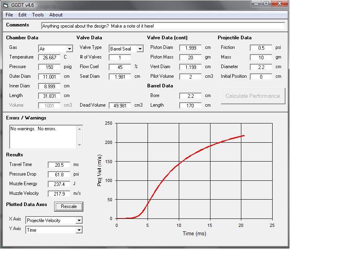Expand the Gas type dropdown
Viewport: 354px width, 273px height.
click(69, 49)
